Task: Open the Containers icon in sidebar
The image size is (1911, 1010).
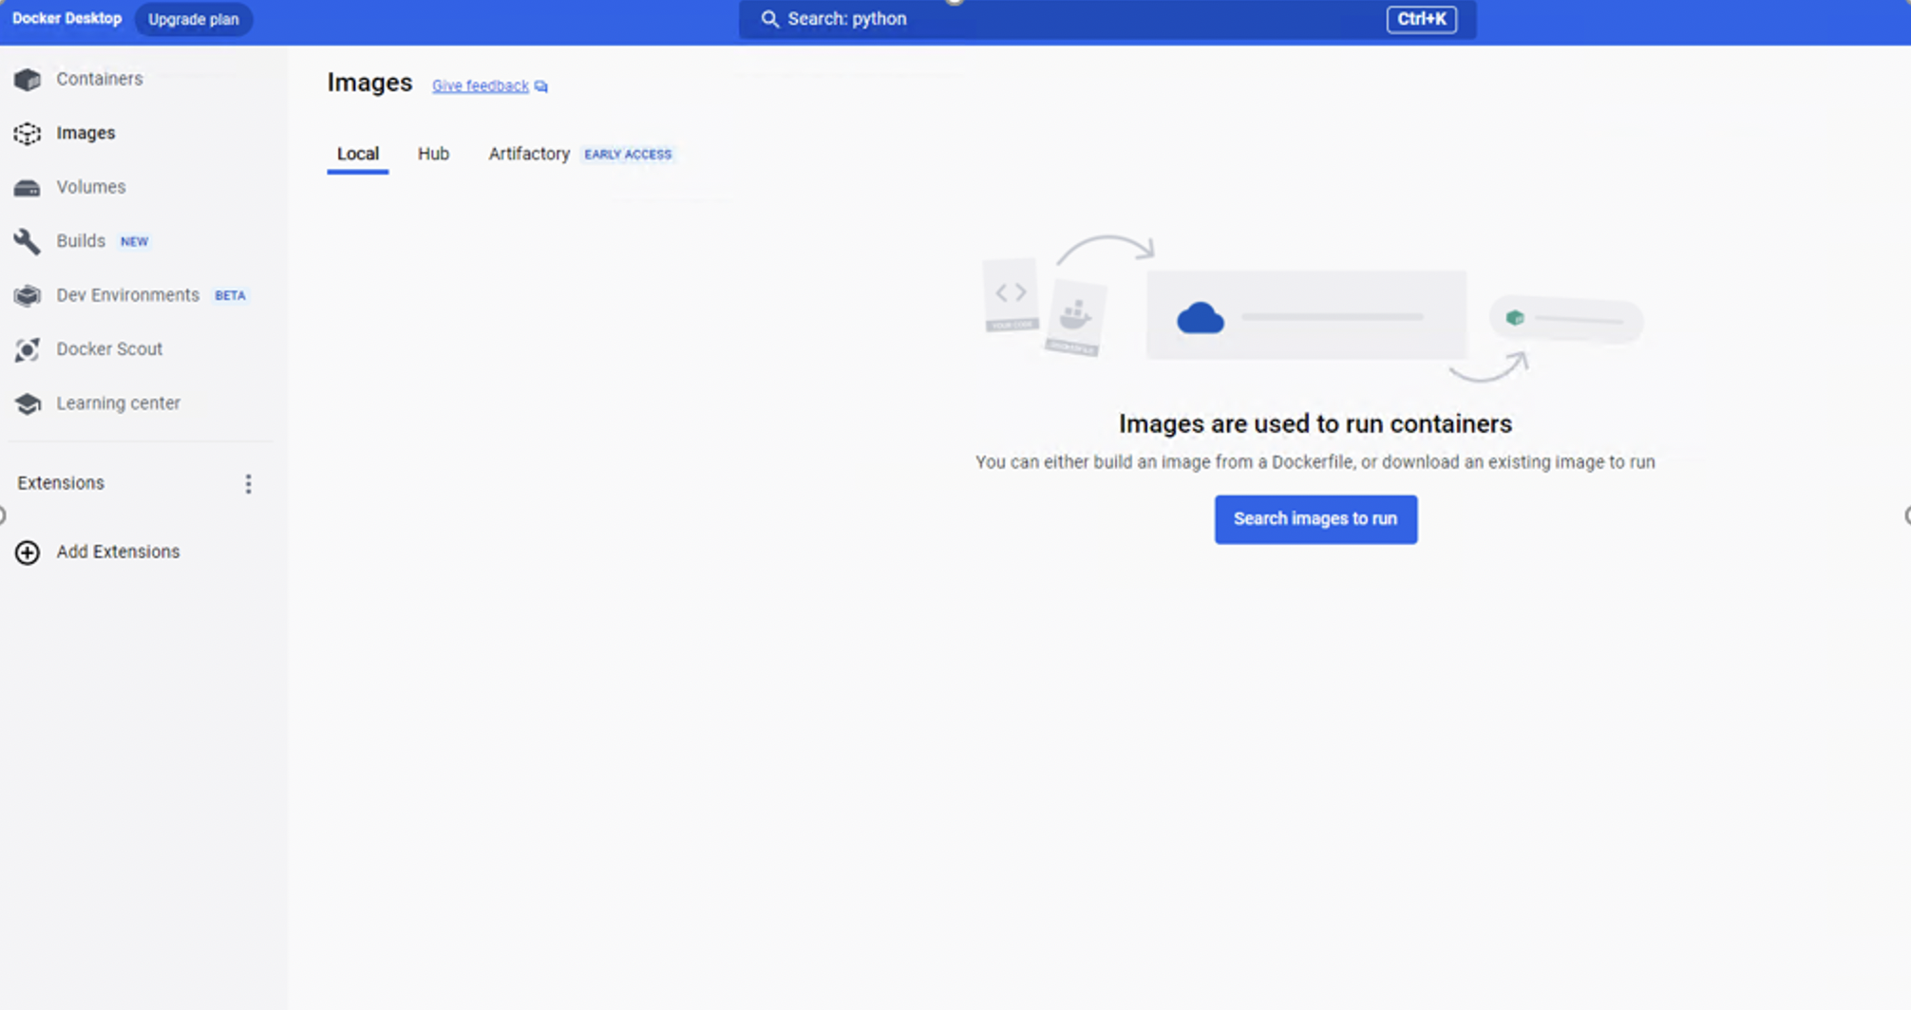Action: point(28,80)
